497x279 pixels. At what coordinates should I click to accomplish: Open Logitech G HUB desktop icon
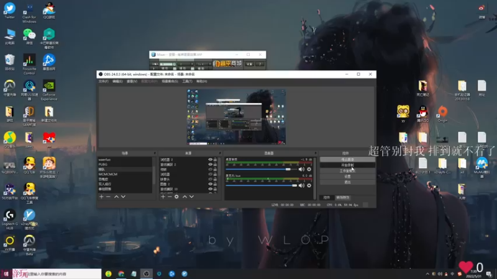click(9, 219)
